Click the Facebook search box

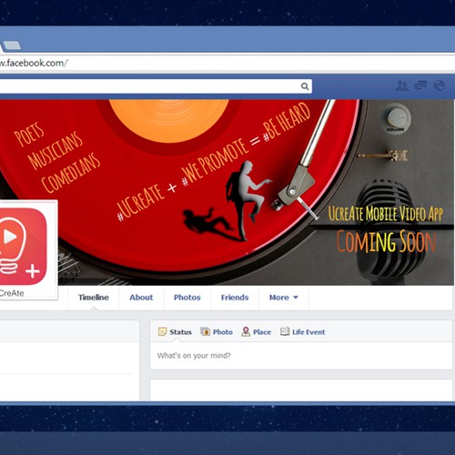(156, 86)
